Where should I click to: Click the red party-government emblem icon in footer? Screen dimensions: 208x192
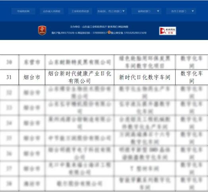click(x=42, y=30)
